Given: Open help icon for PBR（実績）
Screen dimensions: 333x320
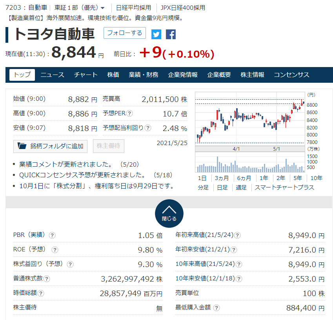Looking at the screenshot, I should (52, 235).
